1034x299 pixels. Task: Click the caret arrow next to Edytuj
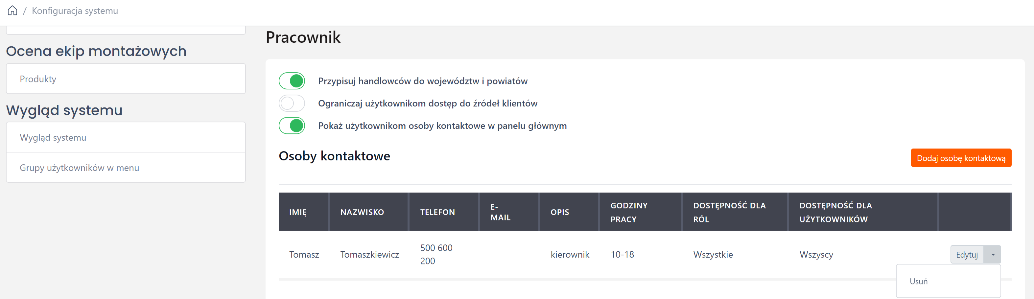click(x=993, y=255)
